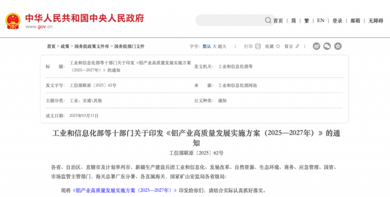Viewport: 390px width, 197px height.
Task: Share via the QQ Zone star icon
Action: [x=338, y=46]
